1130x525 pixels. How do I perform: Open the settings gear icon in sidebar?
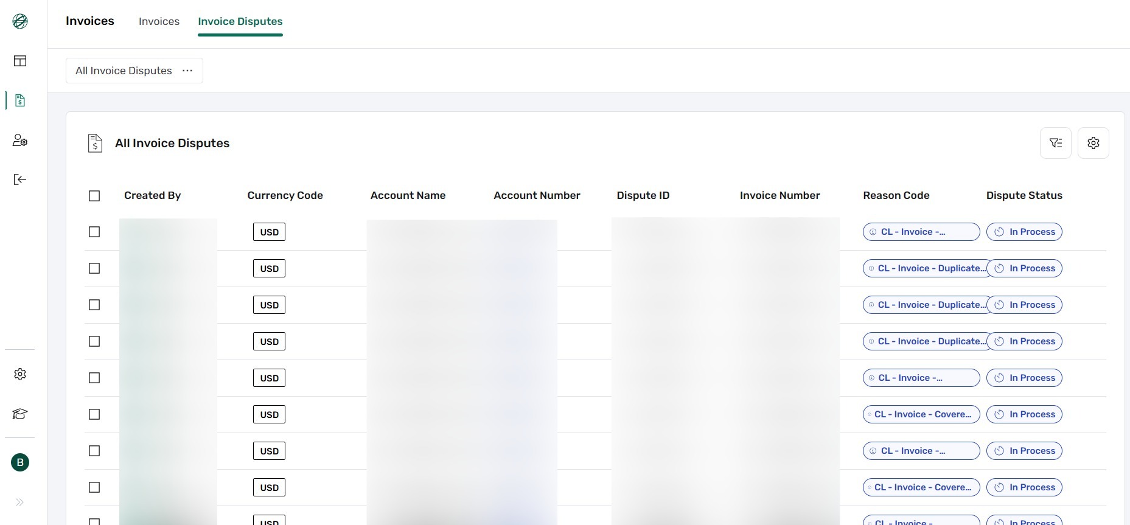[x=20, y=374]
